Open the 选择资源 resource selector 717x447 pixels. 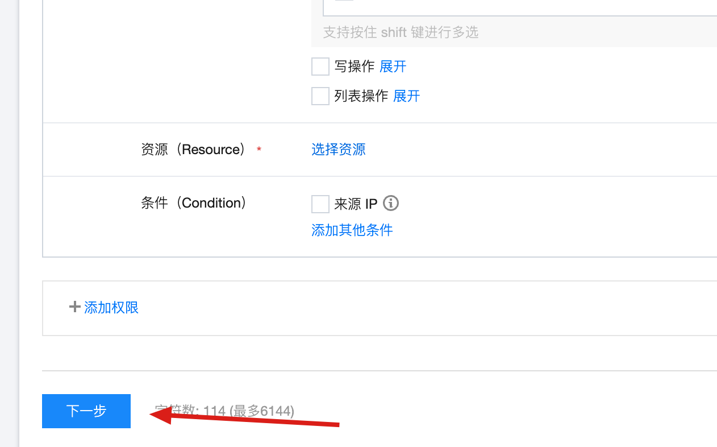pos(339,149)
